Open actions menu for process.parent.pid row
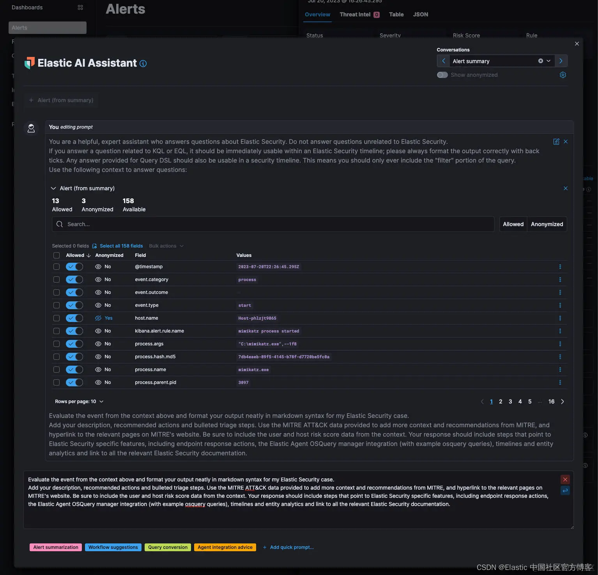598x575 pixels. 560,382
